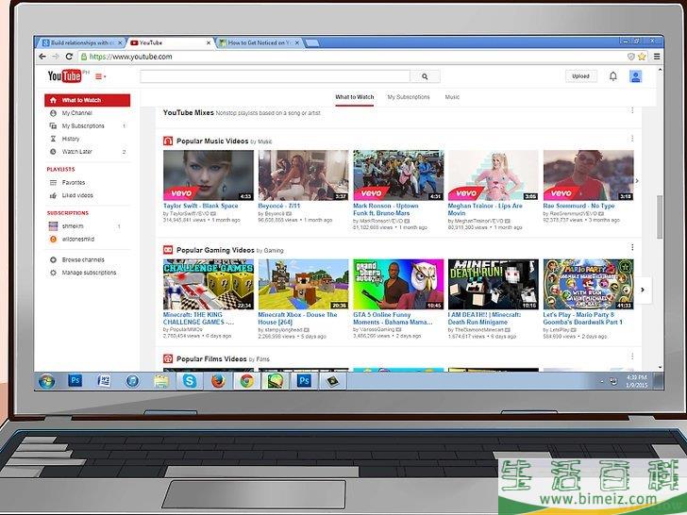Image resolution: width=687 pixels, height=515 pixels.
Task: Click the search magnifier button
Action: pyautogui.click(x=425, y=76)
